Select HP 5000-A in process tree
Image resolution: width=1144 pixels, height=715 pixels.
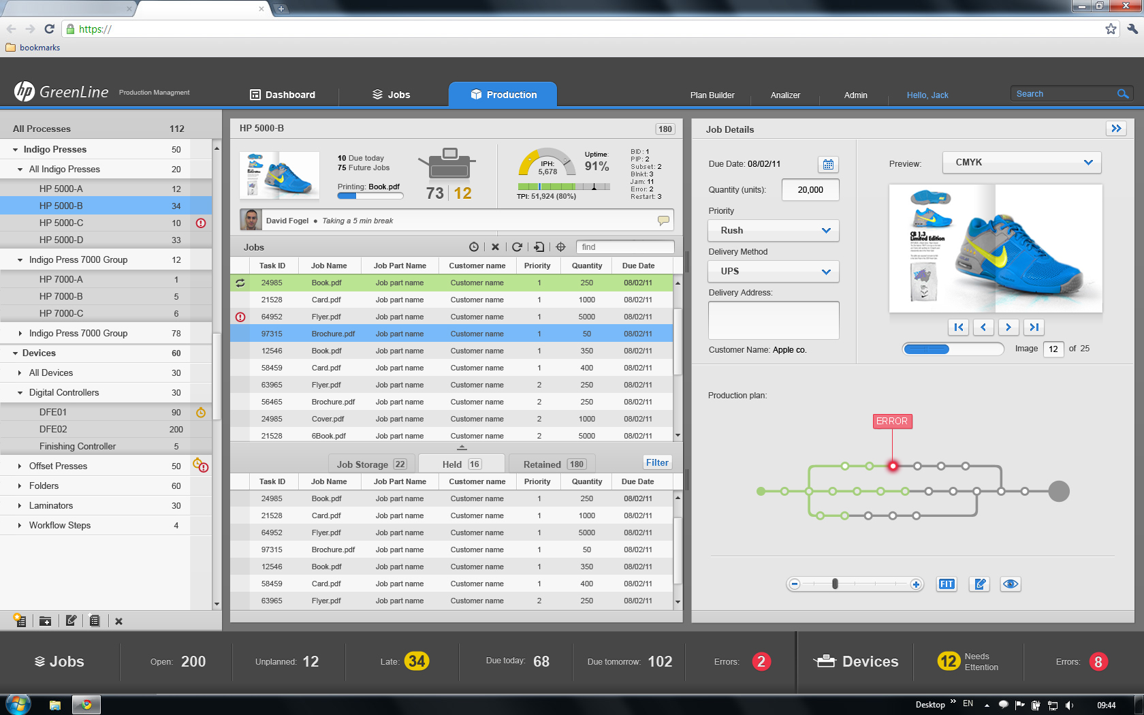pos(106,189)
